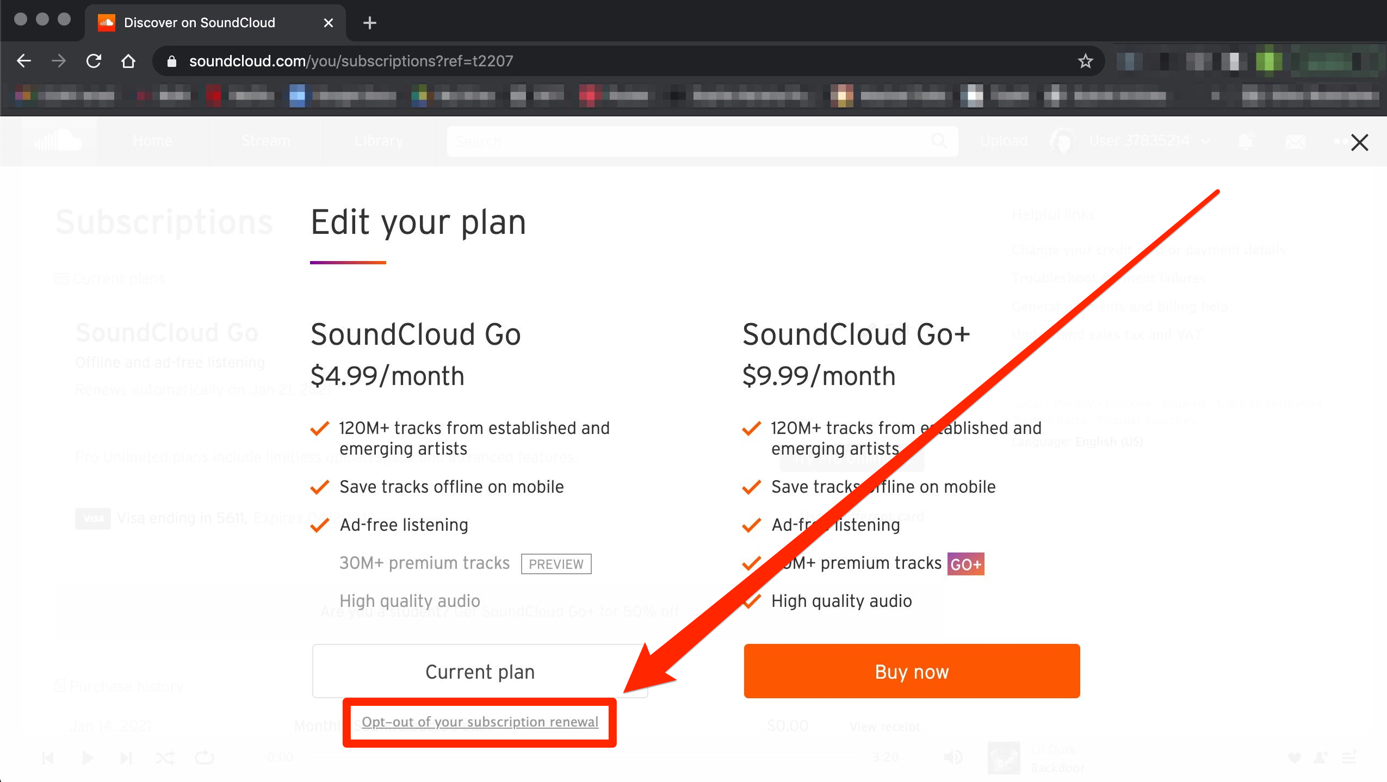
Task: Select the Discover on SoundCloud tab
Action: (x=215, y=23)
